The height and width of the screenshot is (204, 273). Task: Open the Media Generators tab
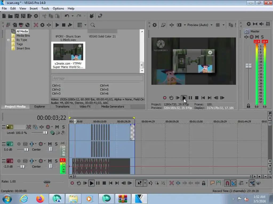pos(113,107)
